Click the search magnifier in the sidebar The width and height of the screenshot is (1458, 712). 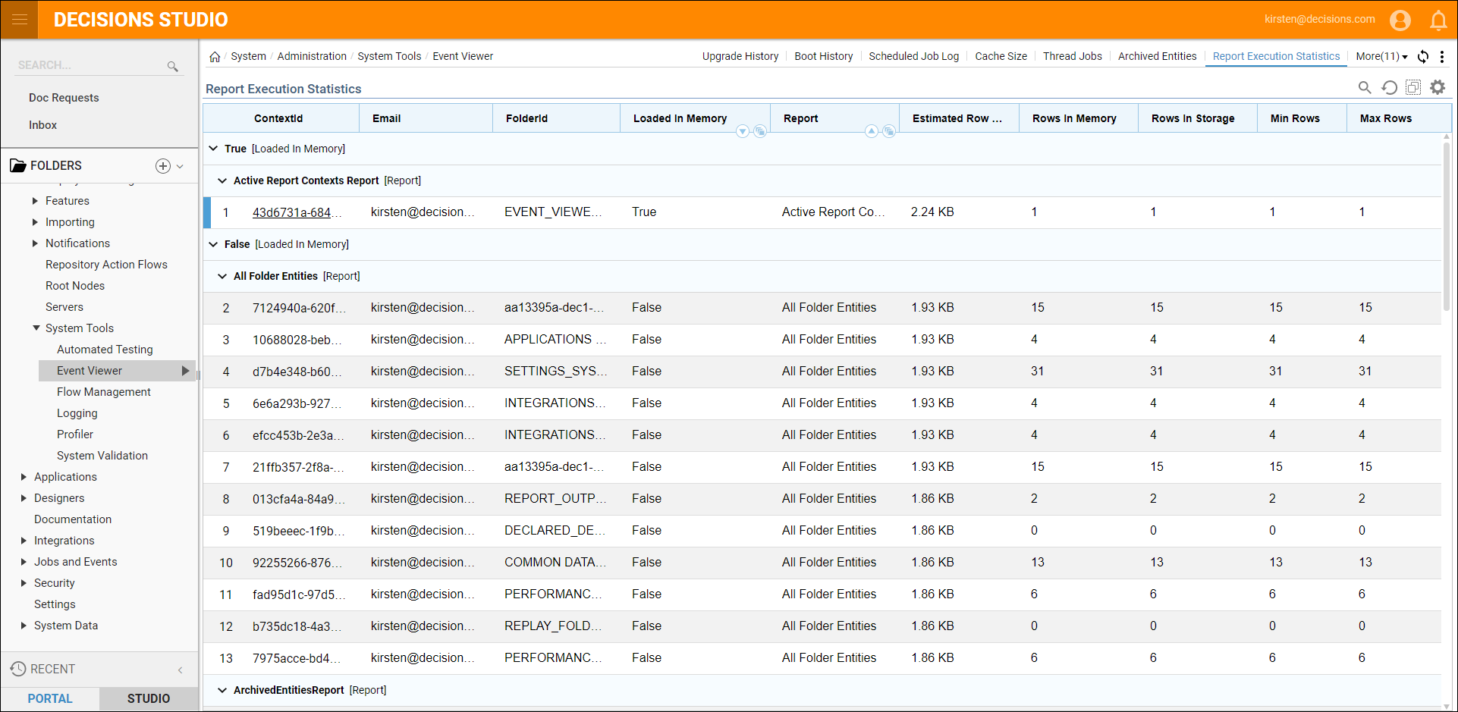coord(173,67)
